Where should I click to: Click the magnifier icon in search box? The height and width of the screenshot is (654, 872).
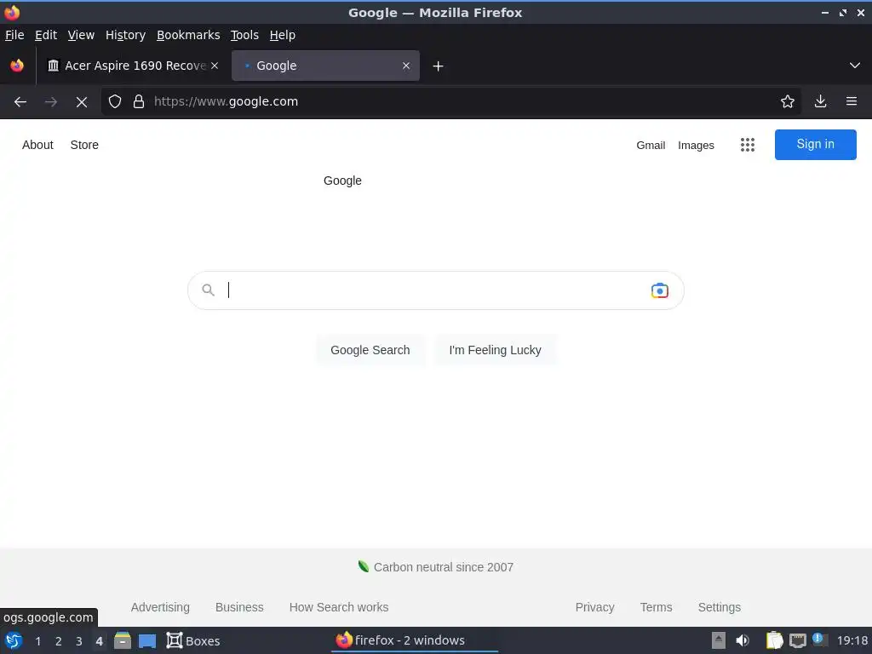pos(208,290)
